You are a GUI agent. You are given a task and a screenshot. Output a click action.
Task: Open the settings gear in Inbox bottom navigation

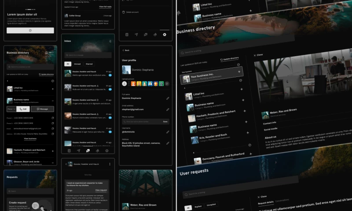106,150
